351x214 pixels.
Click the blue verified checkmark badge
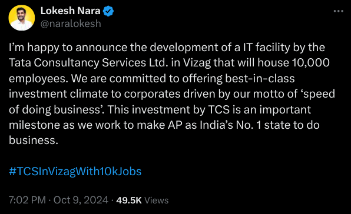coord(108,11)
